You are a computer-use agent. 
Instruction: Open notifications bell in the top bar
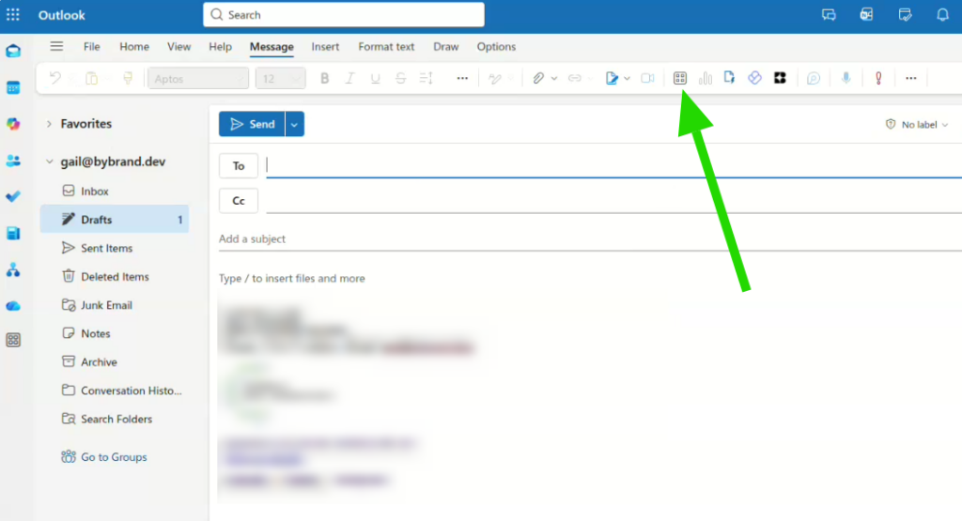tap(942, 15)
